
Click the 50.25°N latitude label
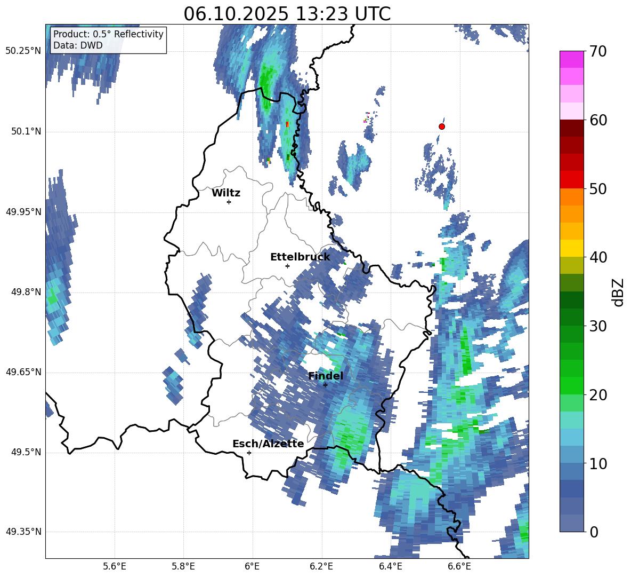tap(23, 51)
